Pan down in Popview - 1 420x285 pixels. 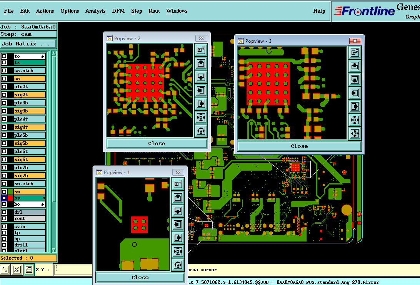[178, 211]
